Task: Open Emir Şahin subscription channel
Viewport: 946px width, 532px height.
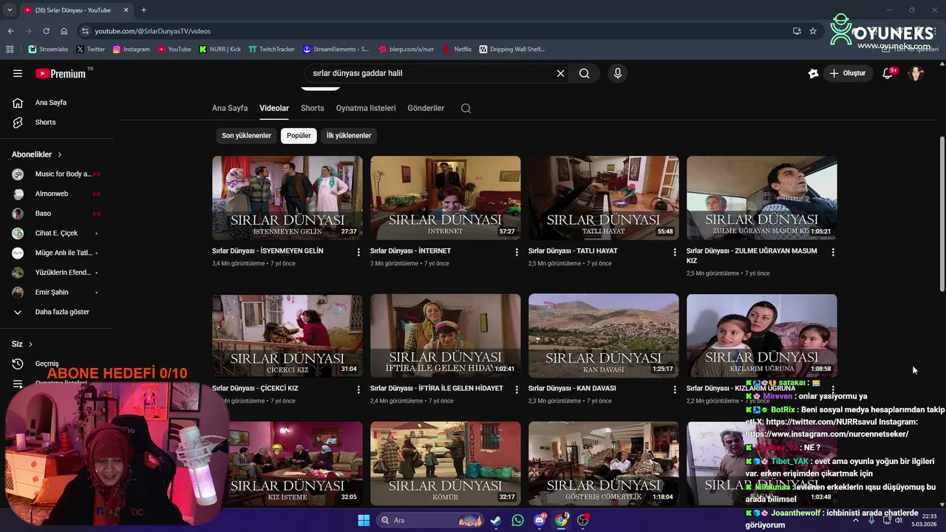Action: coord(58,293)
